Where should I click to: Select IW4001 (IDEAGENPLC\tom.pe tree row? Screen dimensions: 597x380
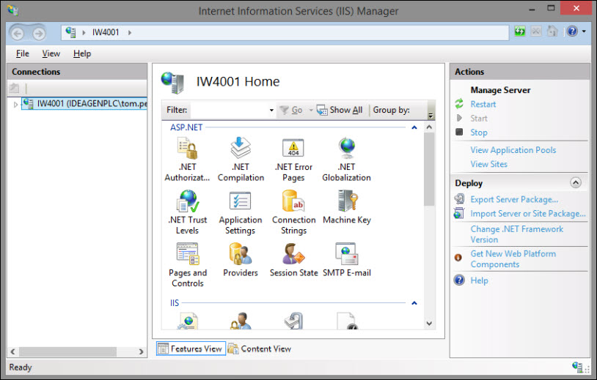(x=84, y=103)
